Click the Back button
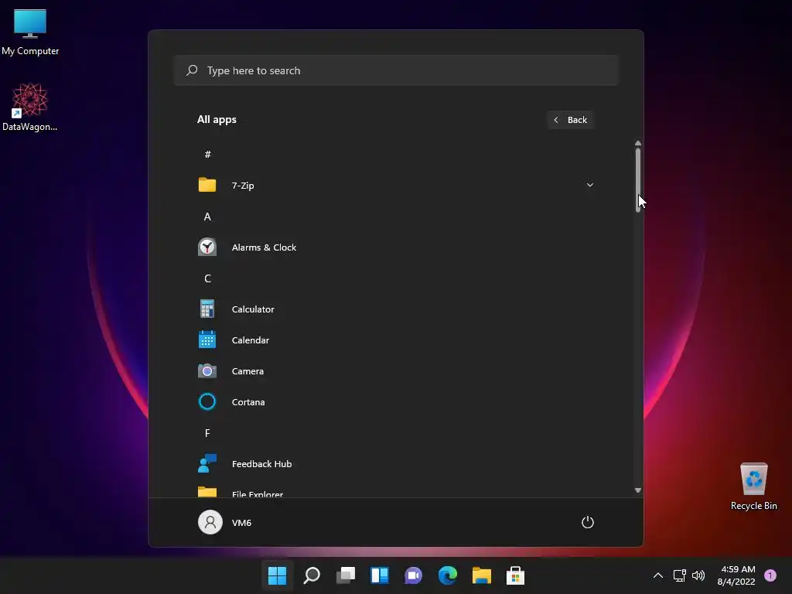This screenshot has width=792, height=594. point(570,120)
